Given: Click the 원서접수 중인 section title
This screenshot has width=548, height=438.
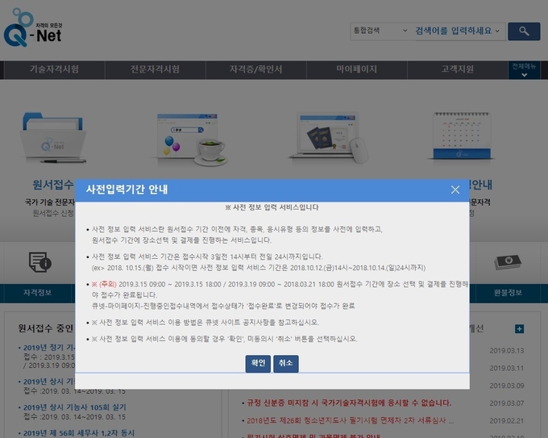Looking at the screenshot, I should tap(46, 328).
